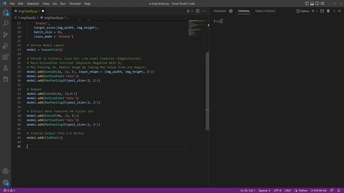Run the Python file with play button

tap(188, 11)
